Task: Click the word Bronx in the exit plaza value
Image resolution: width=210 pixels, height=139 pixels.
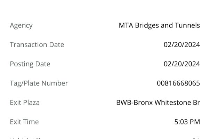Action: pos(143,103)
